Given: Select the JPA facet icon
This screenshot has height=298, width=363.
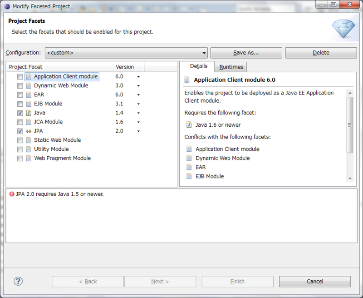Looking at the screenshot, I should pos(29,131).
